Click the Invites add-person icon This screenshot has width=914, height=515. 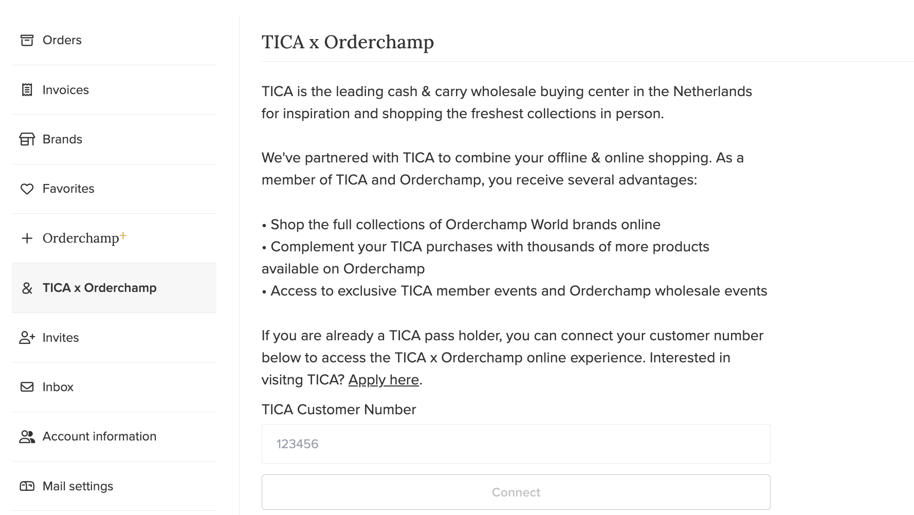click(27, 338)
